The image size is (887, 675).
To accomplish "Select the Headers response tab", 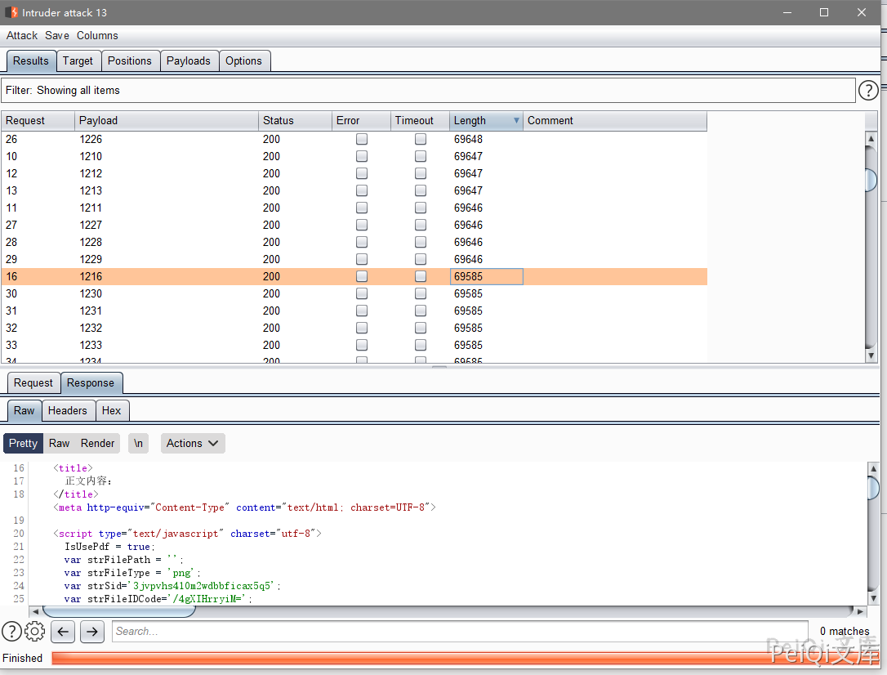I will coord(67,410).
